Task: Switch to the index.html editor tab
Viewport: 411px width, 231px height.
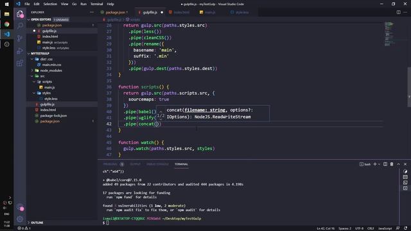Action: point(180,12)
